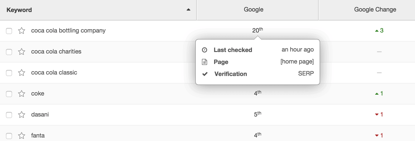Star the coca cola bottling company keyword
The height and width of the screenshot is (141, 415).
point(22,31)
